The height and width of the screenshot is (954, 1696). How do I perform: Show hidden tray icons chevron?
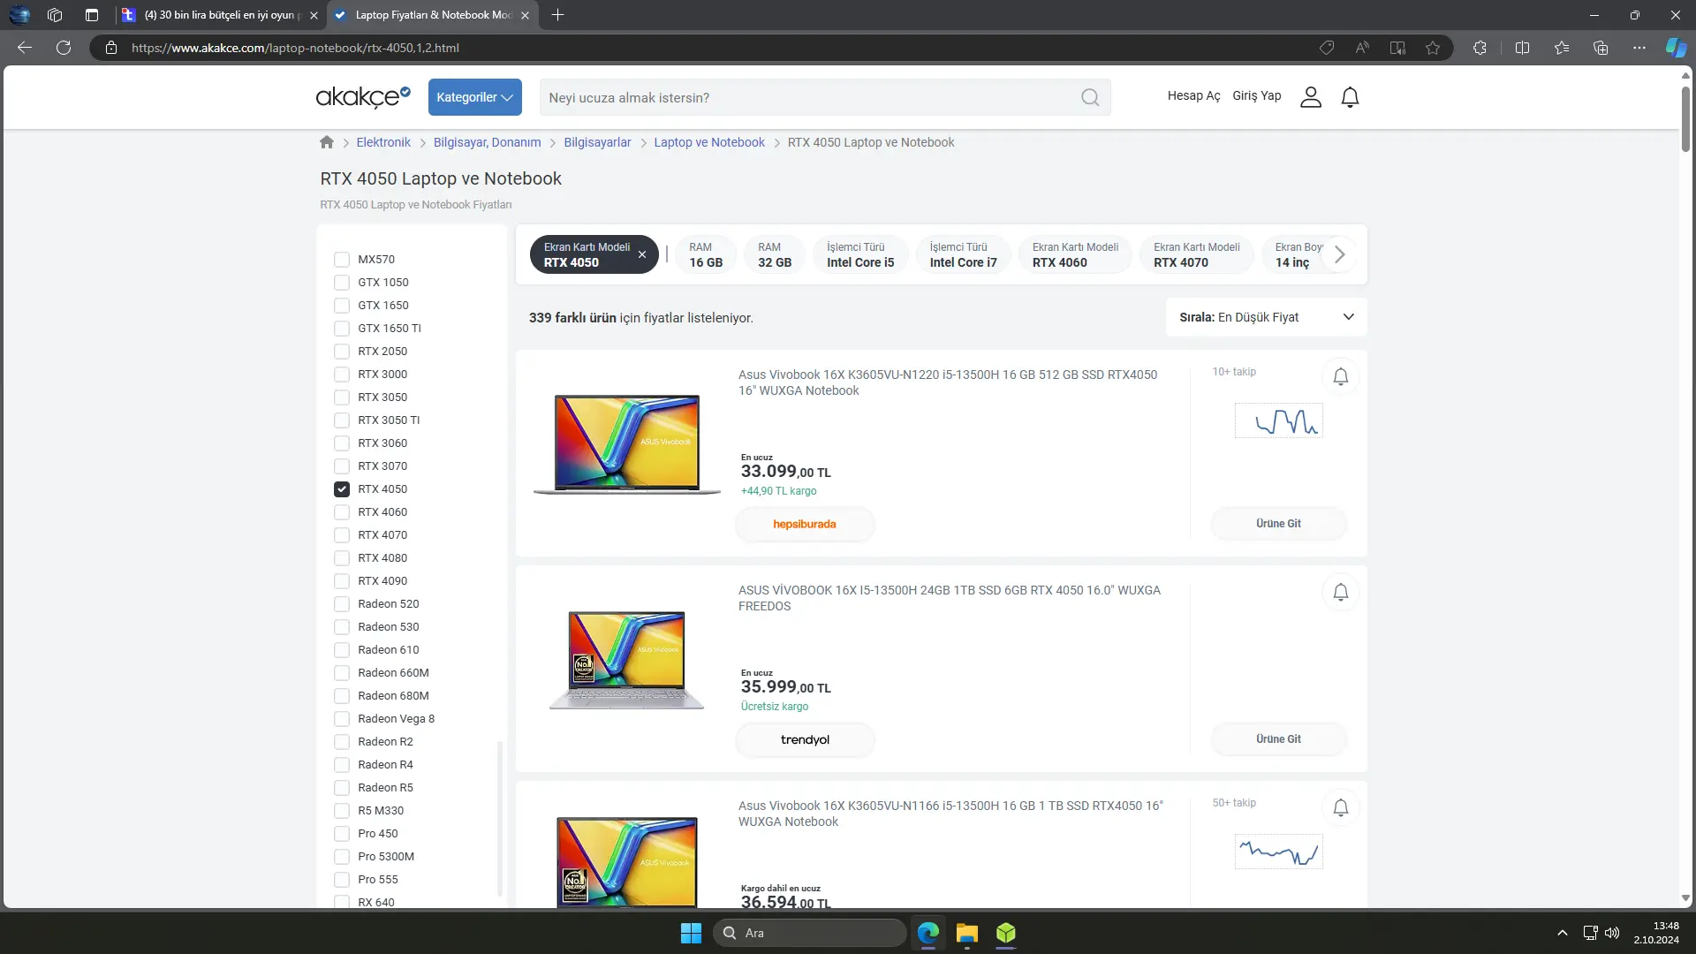[x=1562, y=933]
